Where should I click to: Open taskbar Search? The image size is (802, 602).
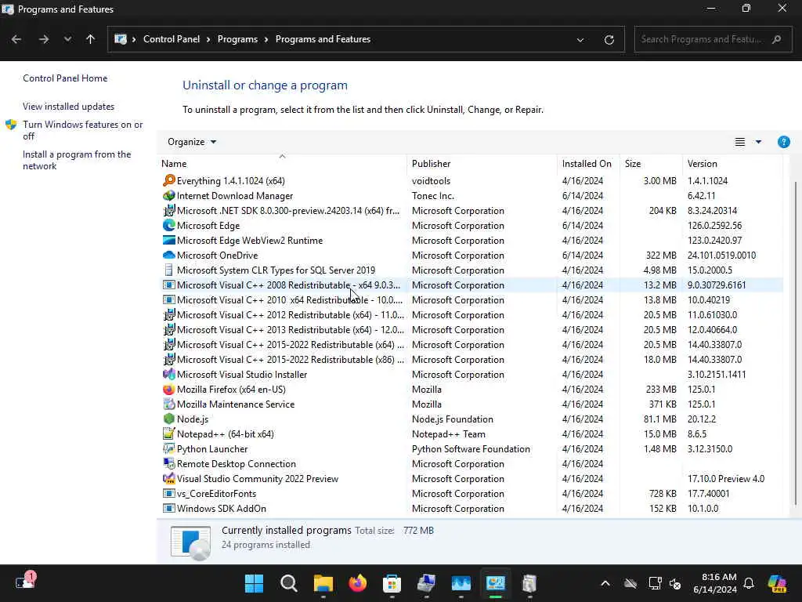[288, 583]
